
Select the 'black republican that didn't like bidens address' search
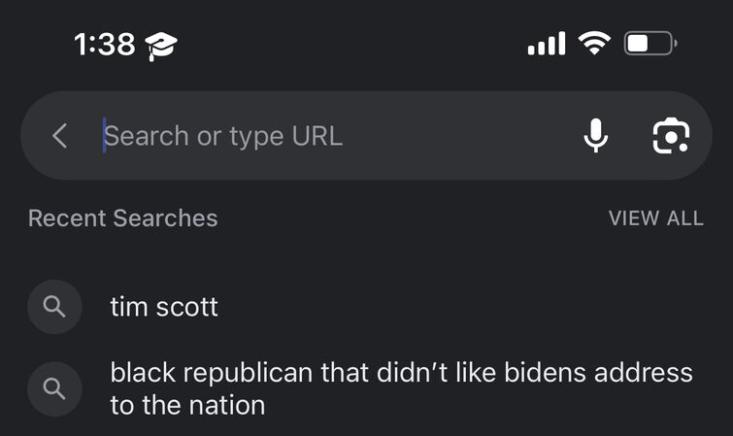coord(367,388)
